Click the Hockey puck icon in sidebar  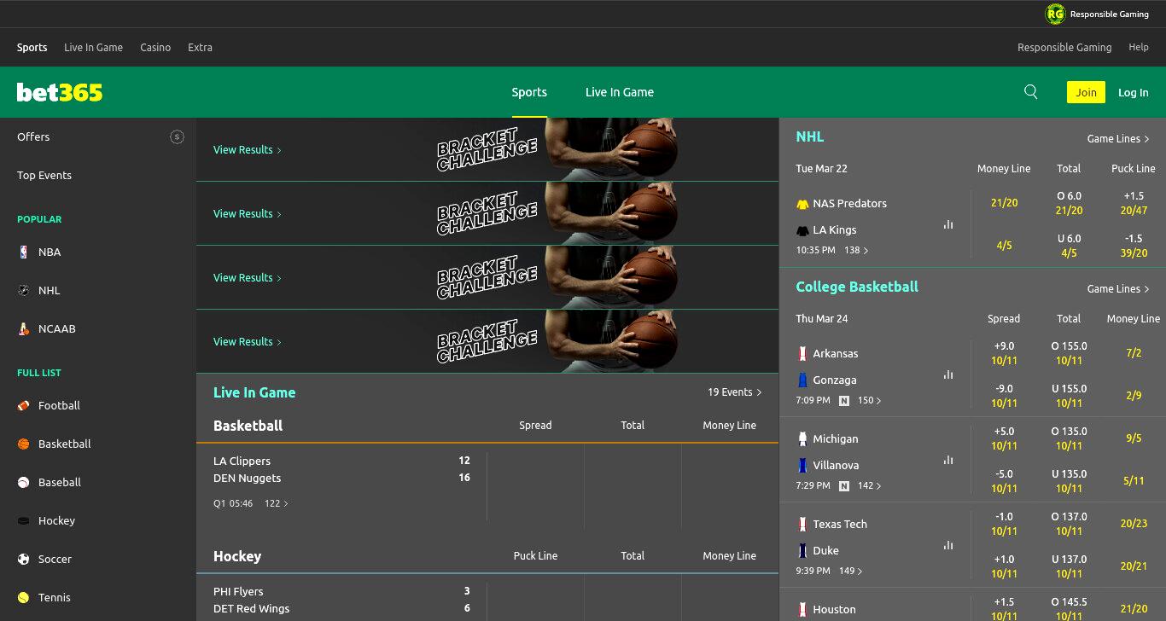[23, 520]
